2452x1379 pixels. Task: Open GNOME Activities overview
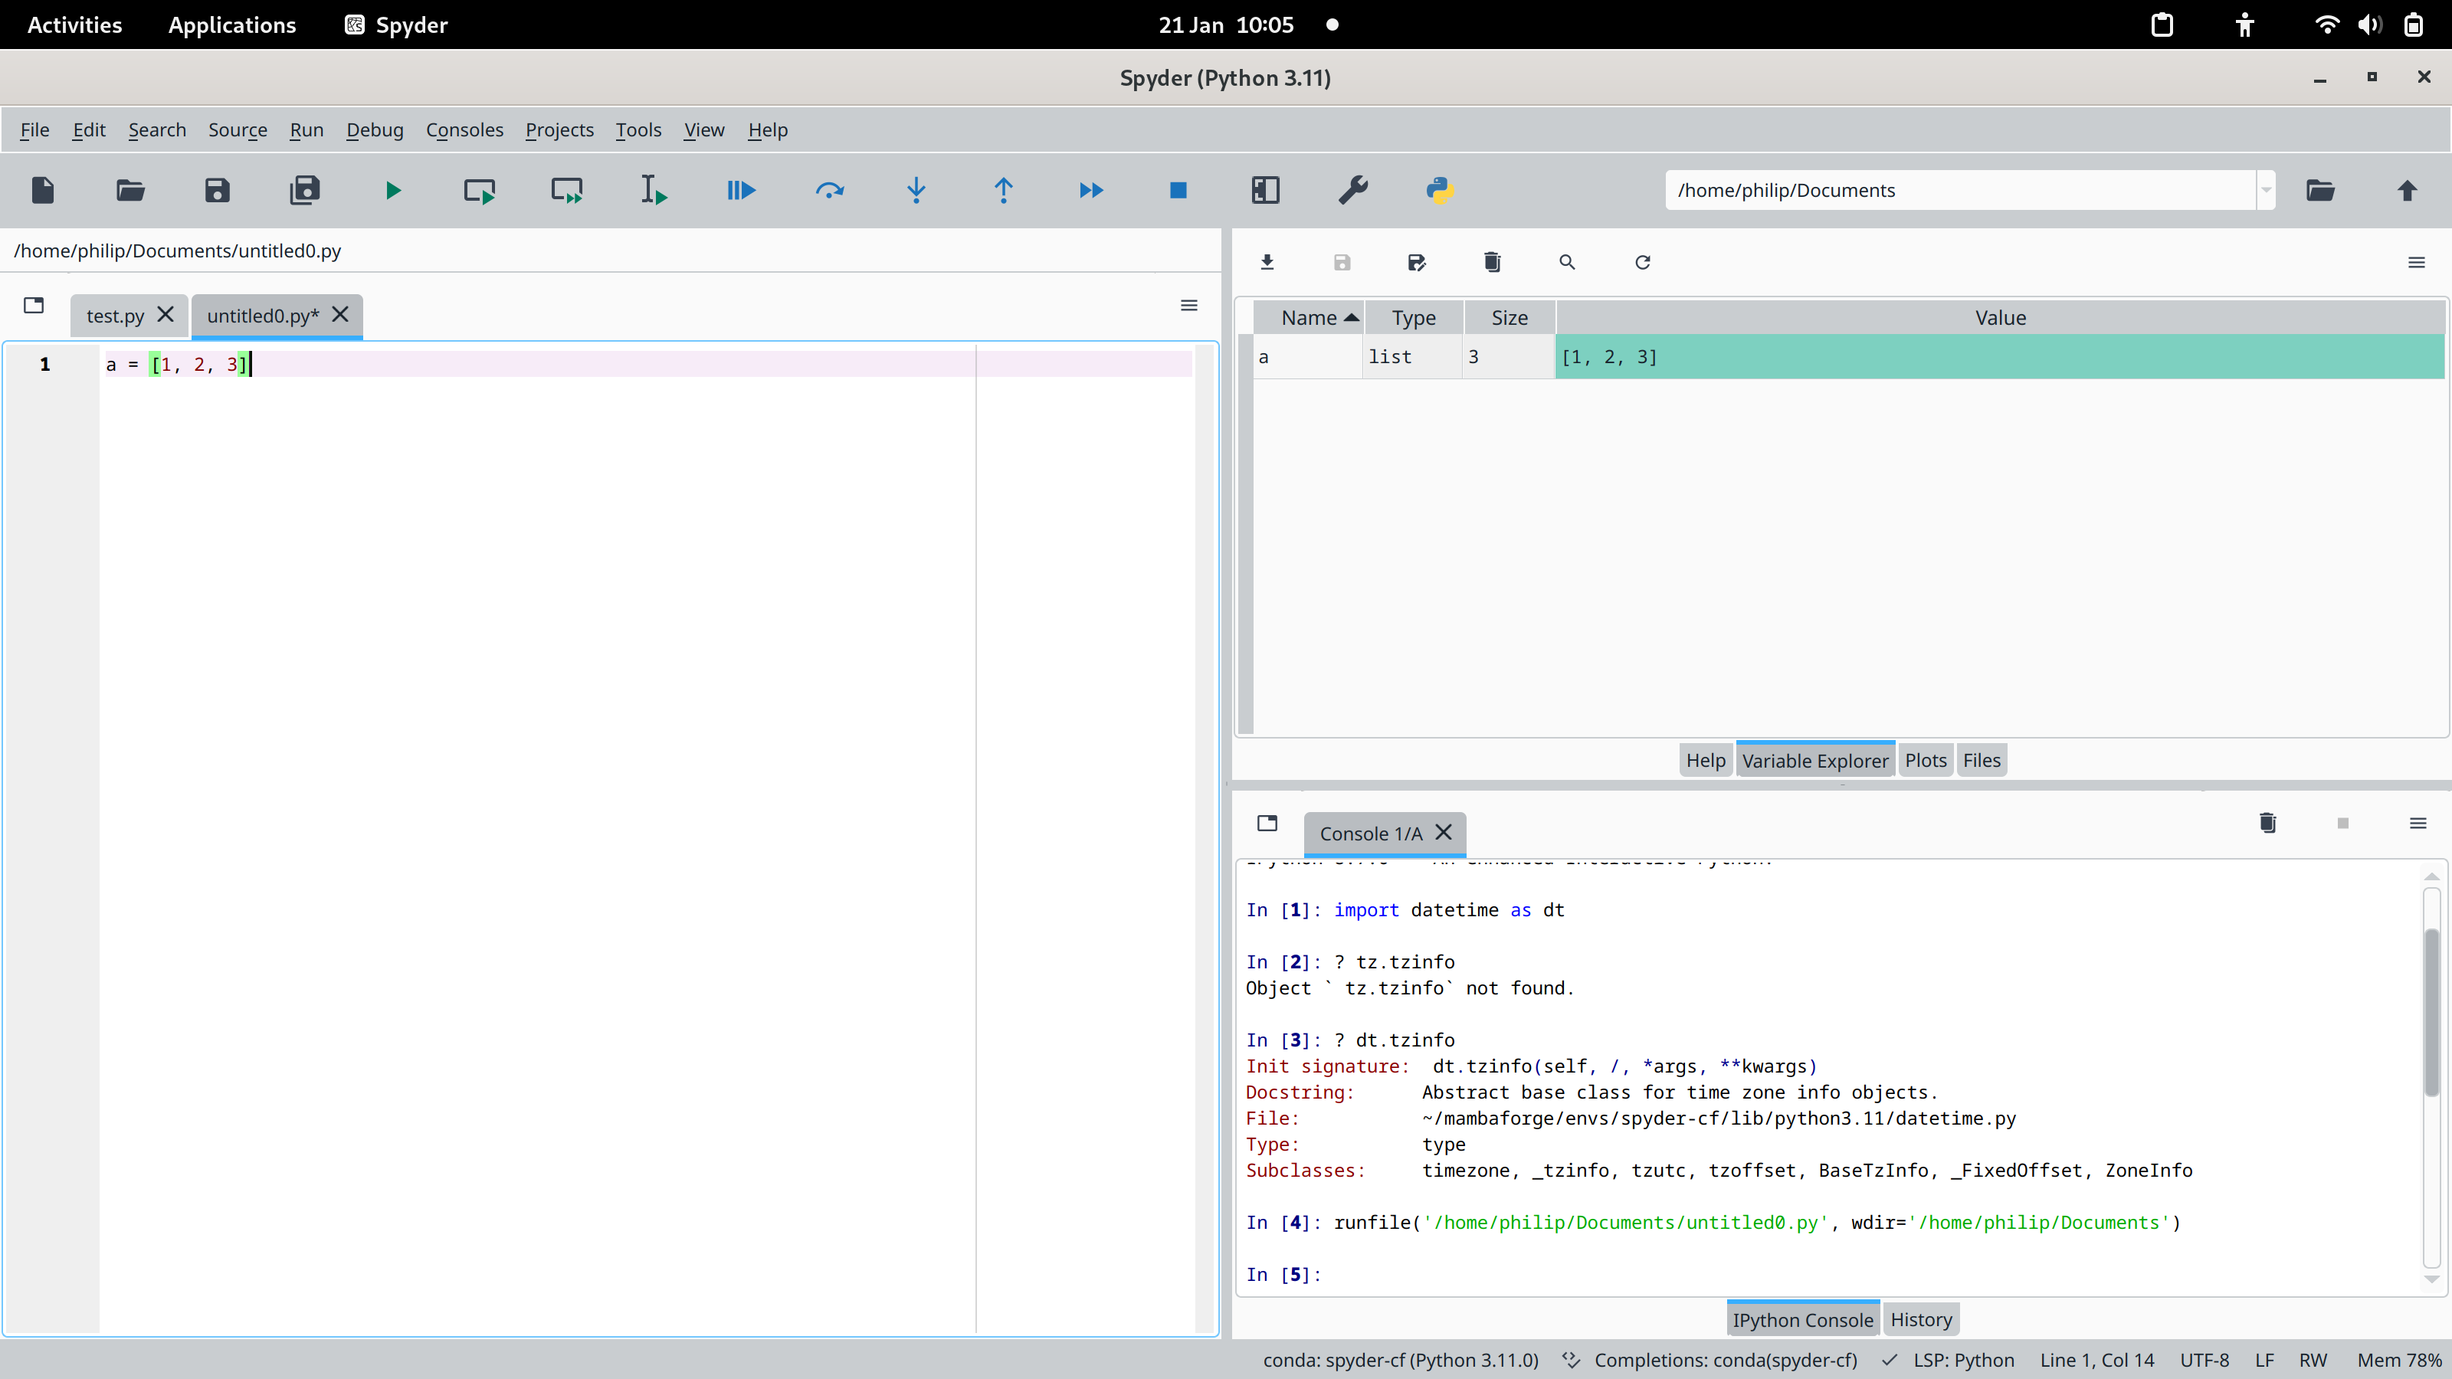pos(74,25)
